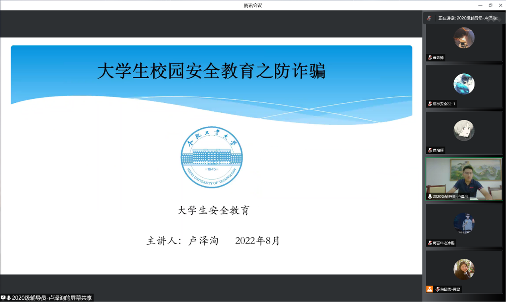Screen dimensions: 506x302
Task: Click the name label '两百年老冰棍'
Action: pos(443,243)
